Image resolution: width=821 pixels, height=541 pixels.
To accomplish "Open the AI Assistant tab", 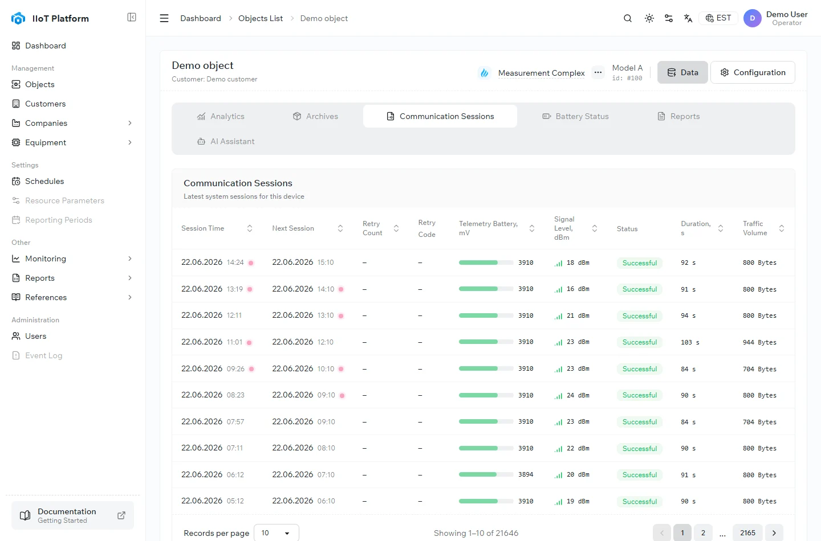I will click(226, 141).
